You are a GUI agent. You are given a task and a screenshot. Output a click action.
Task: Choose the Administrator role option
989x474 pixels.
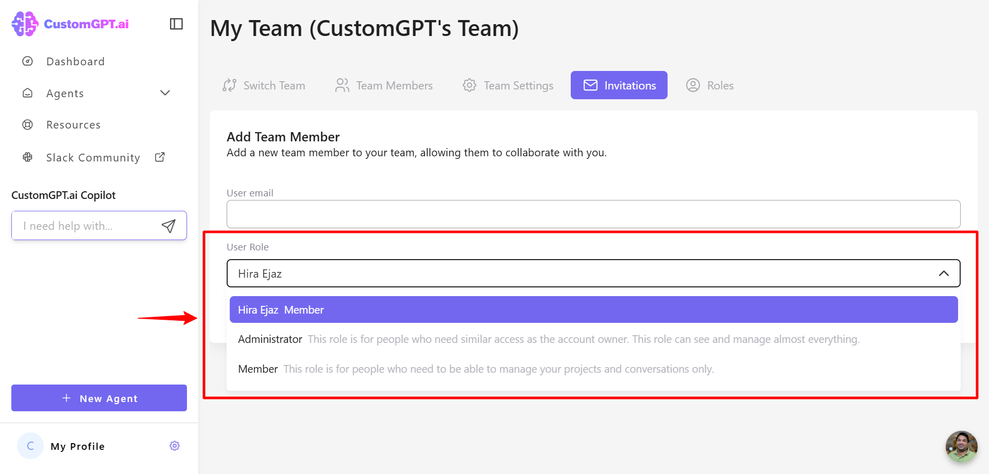pyautogui.click(x=593, y=339)
